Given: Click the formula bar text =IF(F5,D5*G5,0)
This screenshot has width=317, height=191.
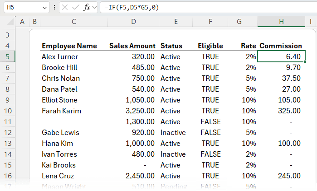Looking at the screenshot, I should [x=132, y=7].
